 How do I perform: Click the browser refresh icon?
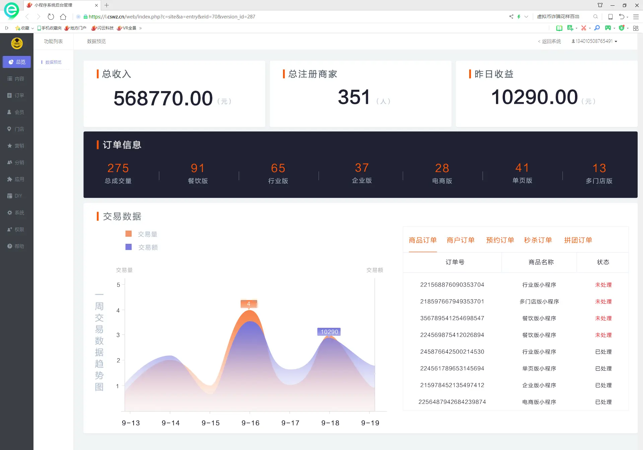51,16
